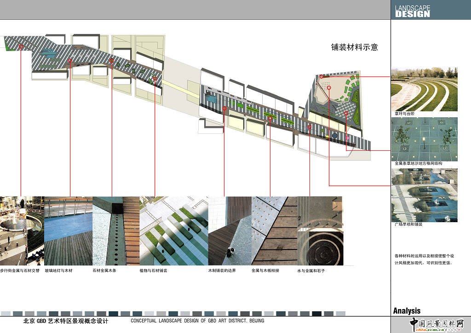The width and height of the screenshot is (471, 333).
Task: Click the LANDSCAPE DESIGN logo header
Action: pos(413,11)
